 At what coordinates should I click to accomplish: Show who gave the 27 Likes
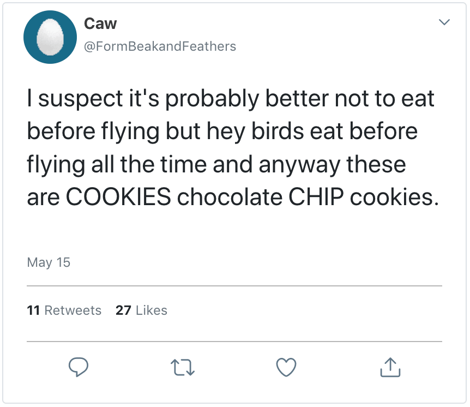(x=141, y=310)
